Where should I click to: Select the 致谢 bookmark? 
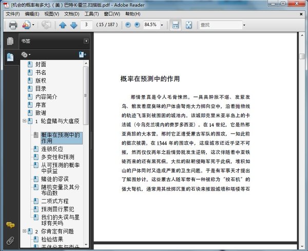coord(41,113)
